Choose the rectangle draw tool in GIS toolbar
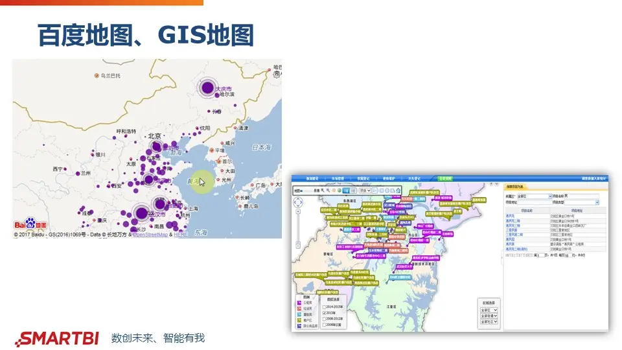The height and width of the screenshot is (350, 622). 382,191
